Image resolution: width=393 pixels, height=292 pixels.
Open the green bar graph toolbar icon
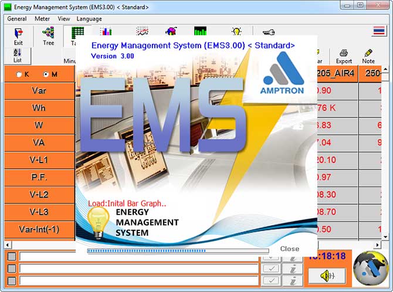tap(200, 31)
